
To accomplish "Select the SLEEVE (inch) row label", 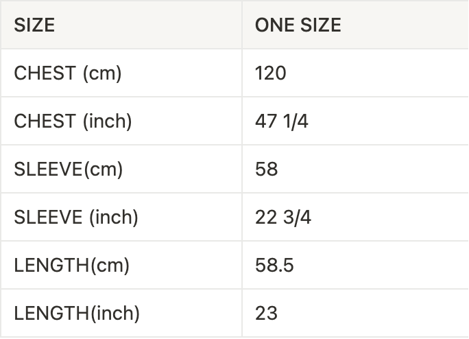I will 76,218.
